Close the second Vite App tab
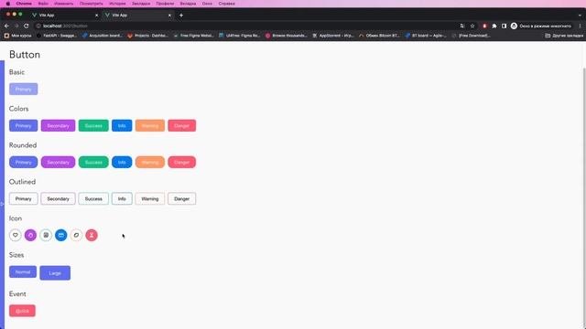Image resolution: width=586 pixels, height=329 pixels. 169,16
